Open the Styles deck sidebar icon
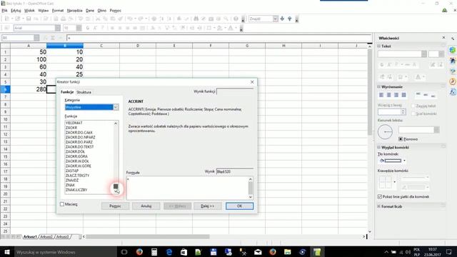Screen dimensions: 457x257 pos(453,61)
